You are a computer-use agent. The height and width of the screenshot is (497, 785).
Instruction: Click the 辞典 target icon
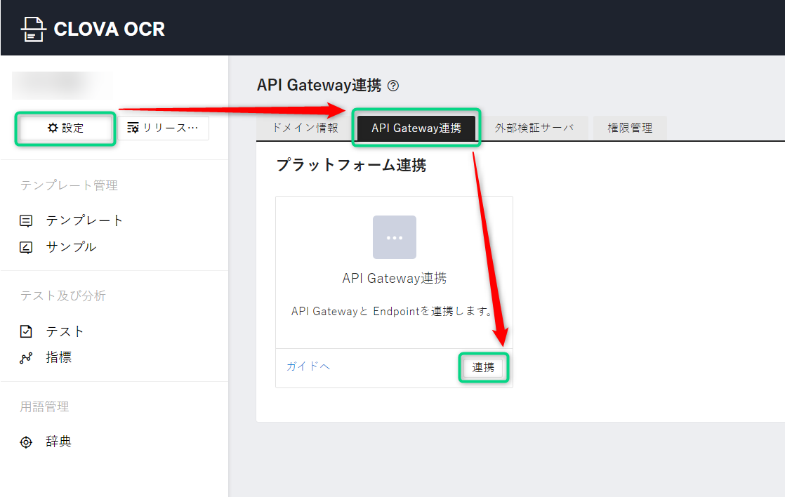coord(26,442)
